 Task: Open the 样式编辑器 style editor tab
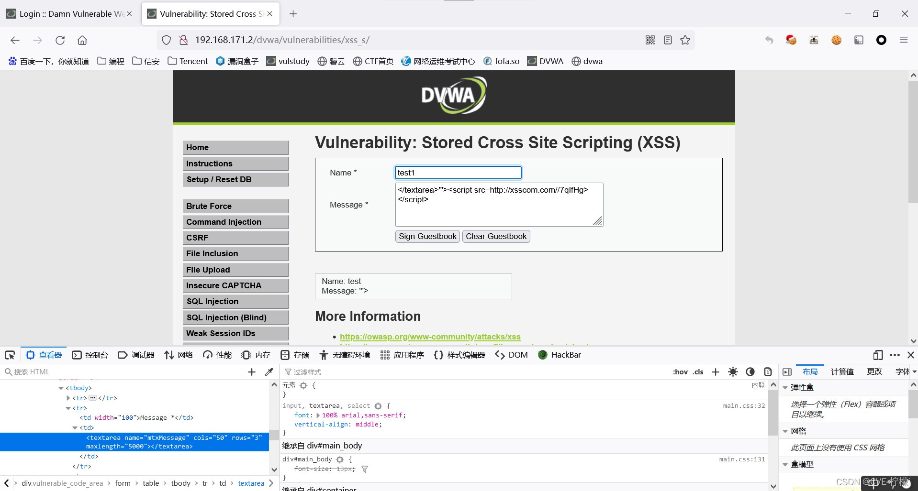click(x=459, y=355)
